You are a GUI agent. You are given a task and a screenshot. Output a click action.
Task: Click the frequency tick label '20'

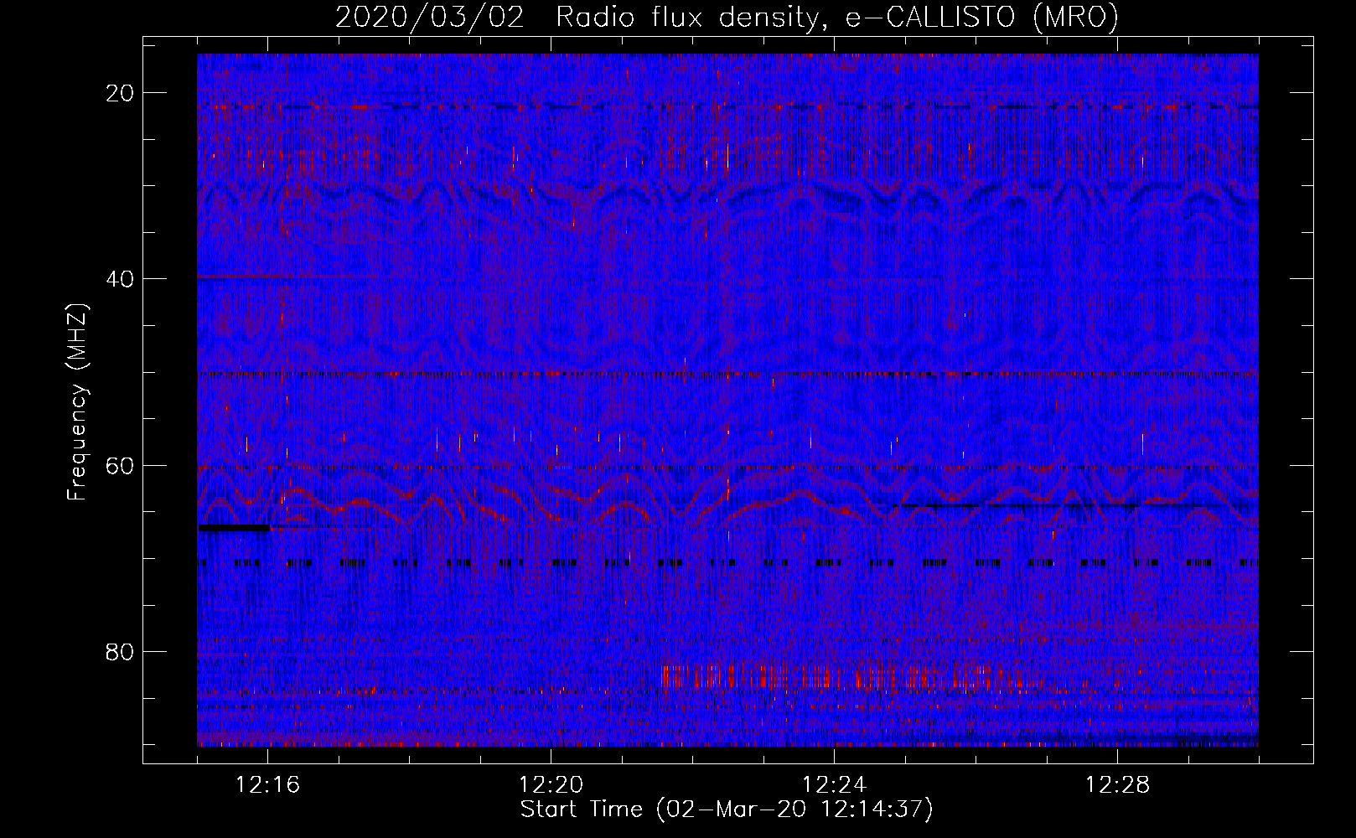pyautogui.click(x=121, y=93)
